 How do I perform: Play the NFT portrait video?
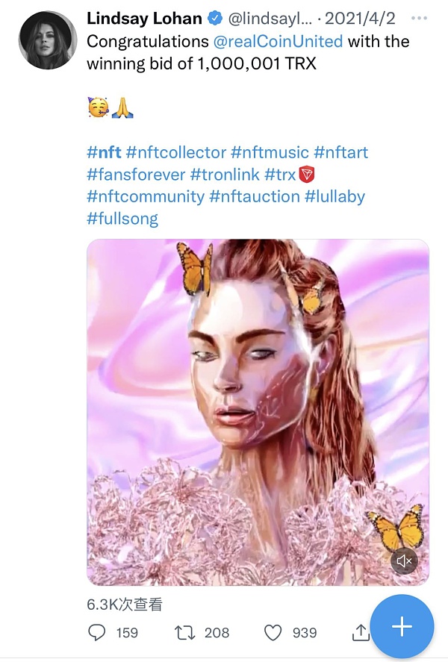pyautogui.click(x=258, y=410)
